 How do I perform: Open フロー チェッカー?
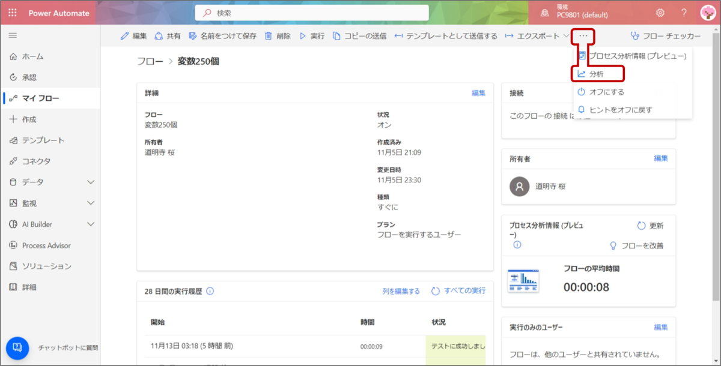[x=665, y=36]
